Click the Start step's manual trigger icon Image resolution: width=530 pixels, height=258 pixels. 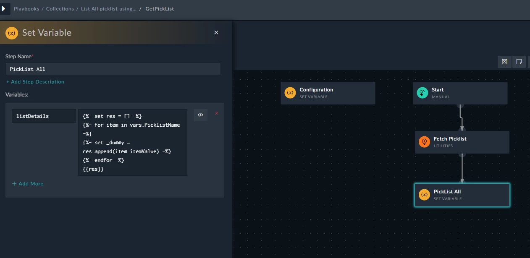pos(422,93)
